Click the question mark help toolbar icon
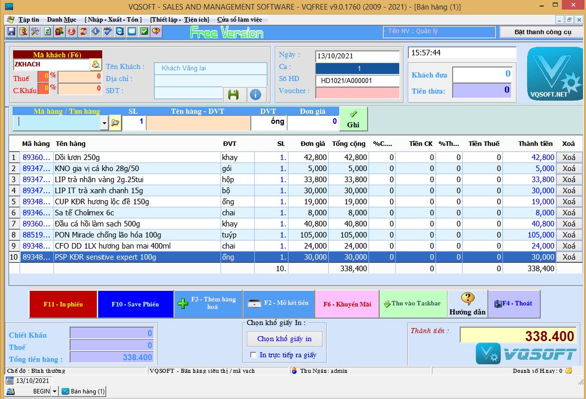This screenshot has height=399, width=586. click(156, 31)
